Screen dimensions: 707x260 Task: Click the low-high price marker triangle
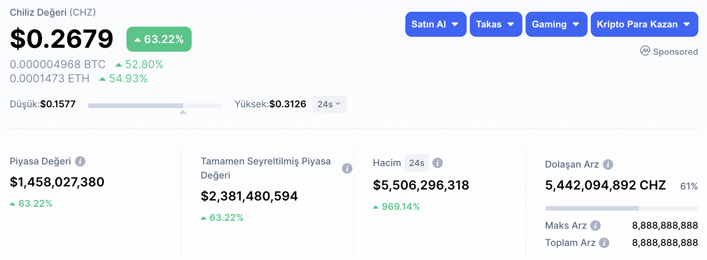coord(183,112)
